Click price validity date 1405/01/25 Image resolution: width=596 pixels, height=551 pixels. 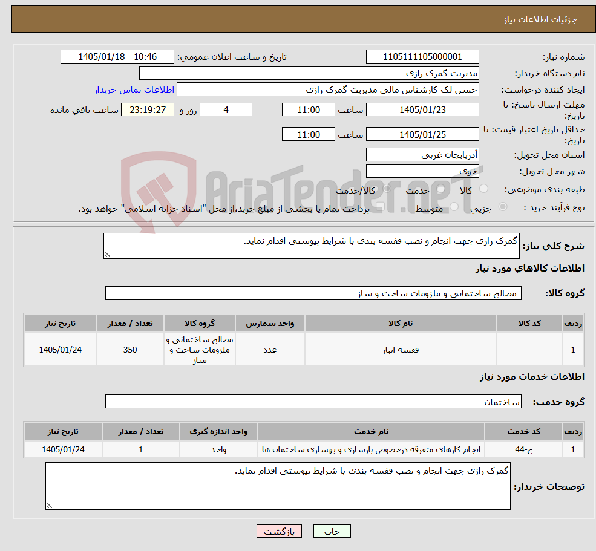[x=422, y=134]
